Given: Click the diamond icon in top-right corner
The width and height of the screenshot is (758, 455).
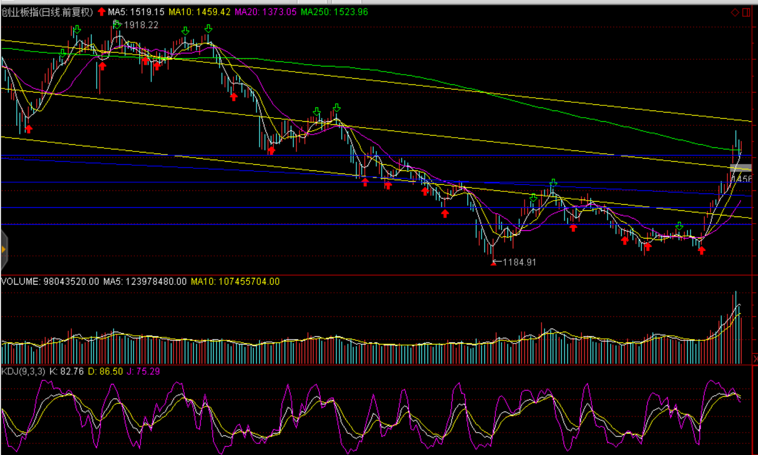Looking at the screenshot, I should (x=734, y=12).
